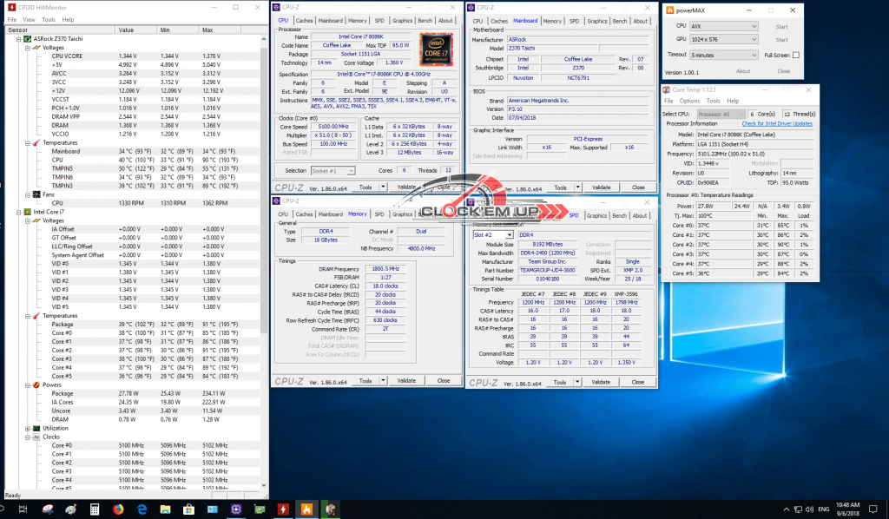This screenshot has width=889, height=519.
Task: Open the Tools menu in HWMonitor
Action: tap(49, 19)
